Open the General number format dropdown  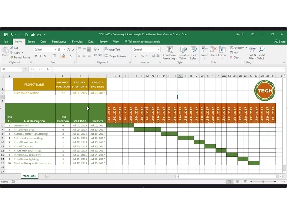click(x=158, y=50)
